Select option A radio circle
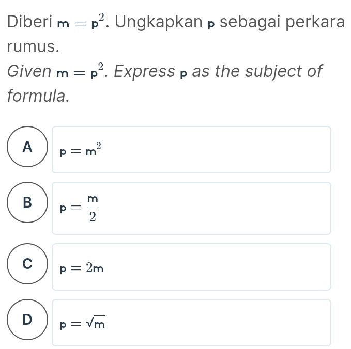351x349 pixels. pyautogui.click(x=28, y=147)
